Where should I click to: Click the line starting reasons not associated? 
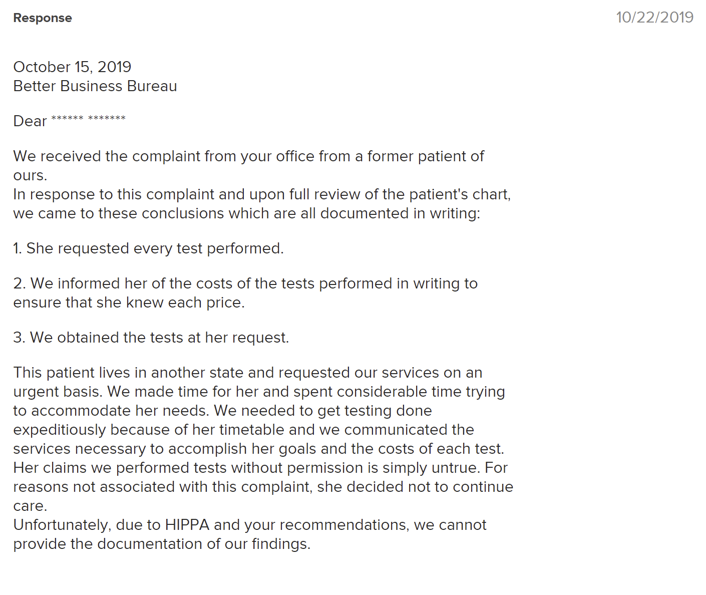click(263, 487)
